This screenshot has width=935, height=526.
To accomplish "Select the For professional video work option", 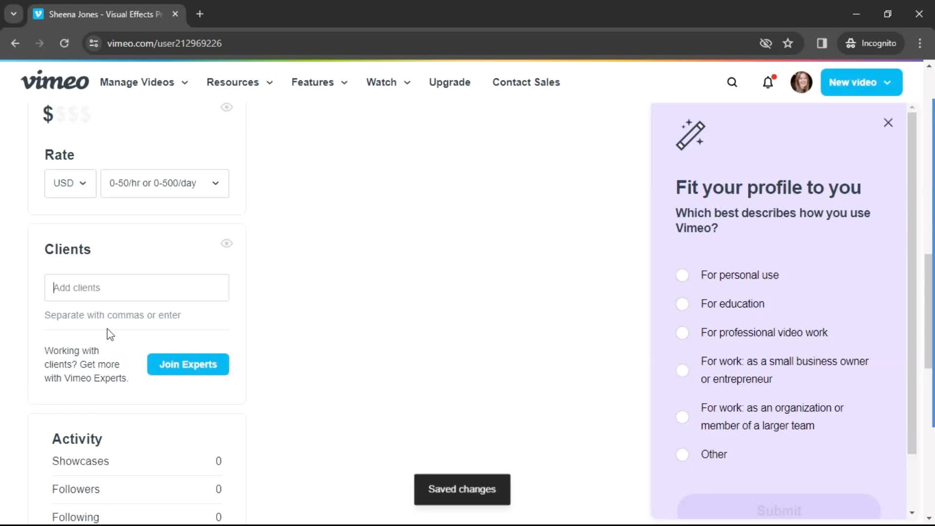I will [682, 332].
